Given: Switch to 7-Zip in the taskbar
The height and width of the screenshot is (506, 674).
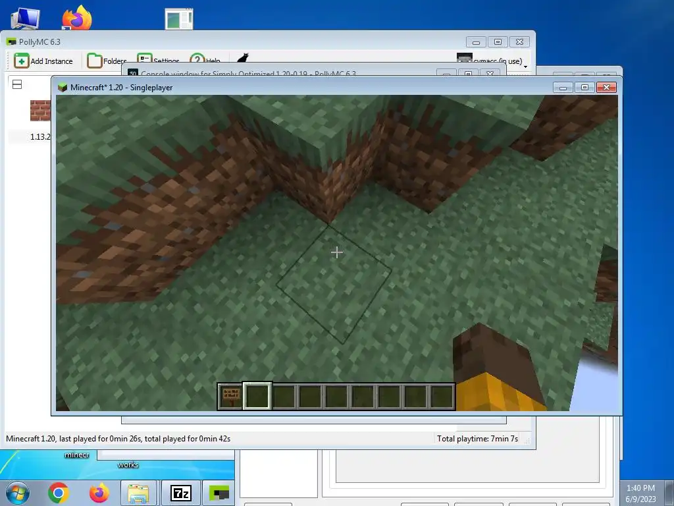Looking at the screenshot, I should click(x=180, y=493).
